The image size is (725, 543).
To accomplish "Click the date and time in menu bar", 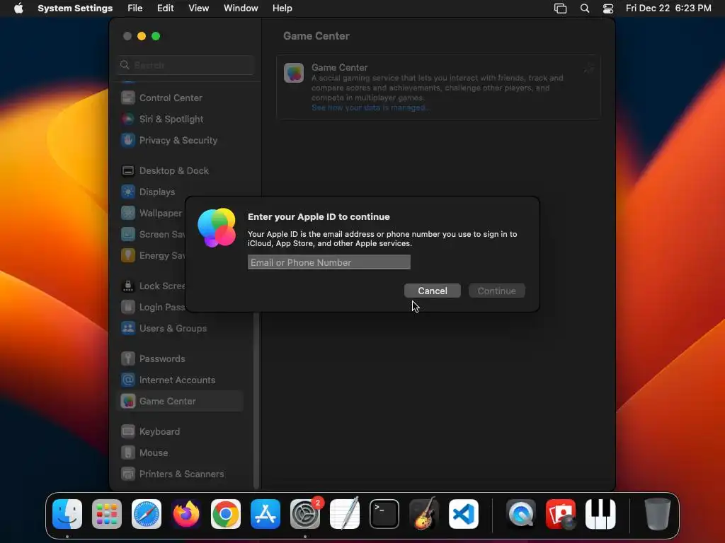I will pos(668,8).
